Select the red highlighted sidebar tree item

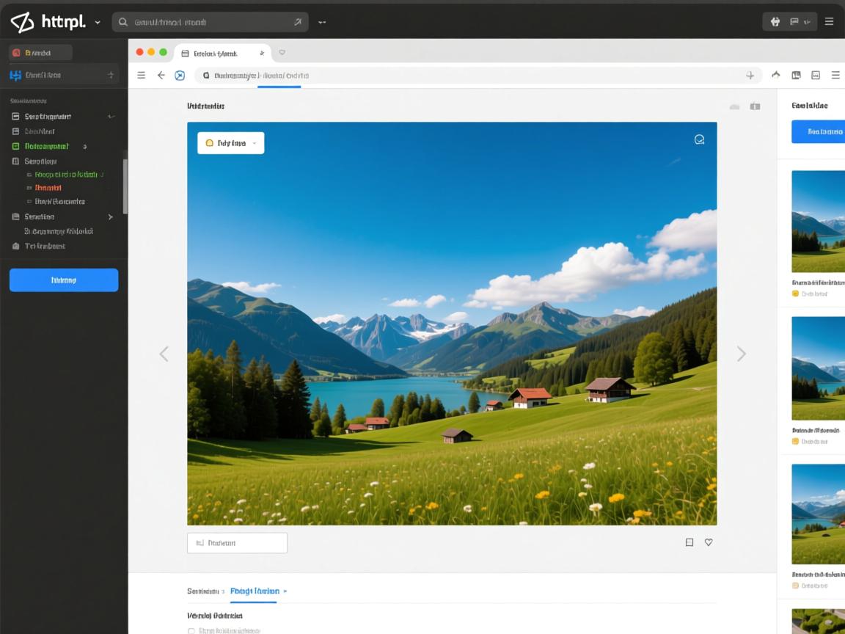48,188
